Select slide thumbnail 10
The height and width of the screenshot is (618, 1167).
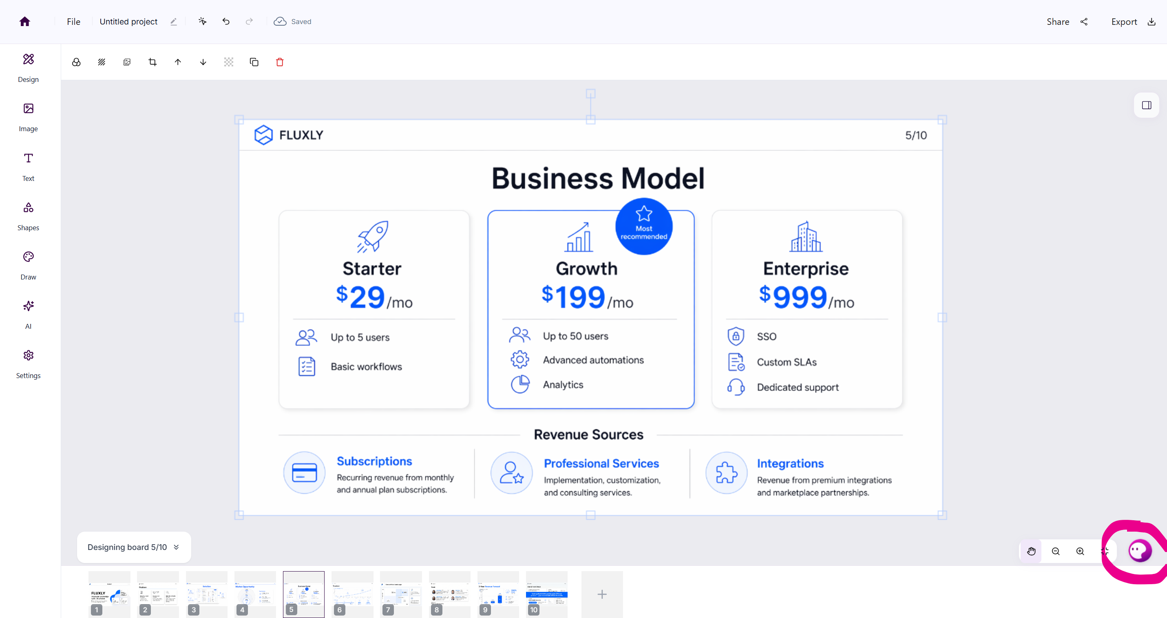(x=547, y=594)
